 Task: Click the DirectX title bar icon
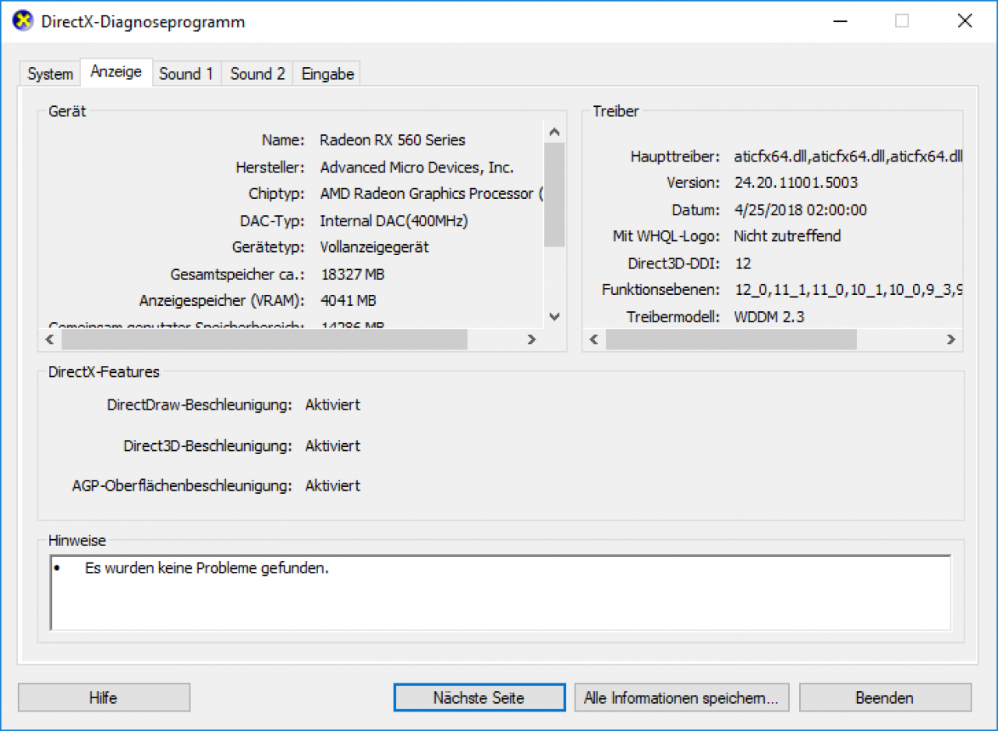point(24,21)
